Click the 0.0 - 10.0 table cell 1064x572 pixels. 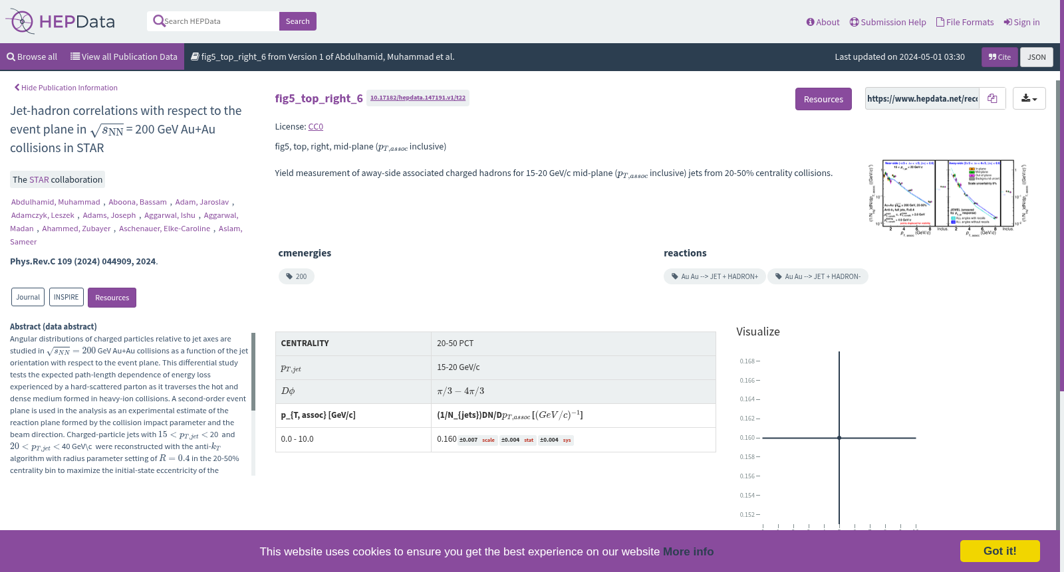[353, 439]
